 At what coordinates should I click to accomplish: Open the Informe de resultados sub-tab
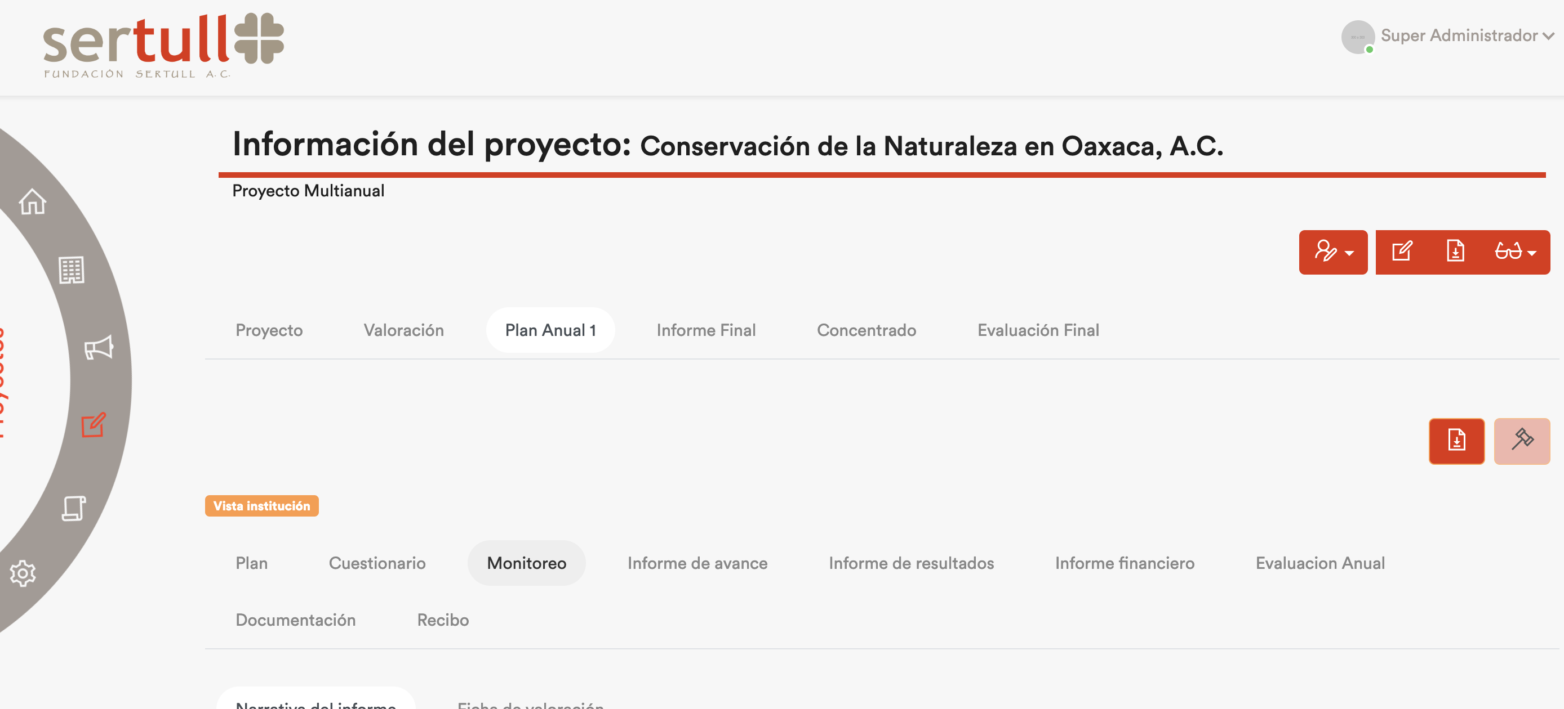point(912,563)
